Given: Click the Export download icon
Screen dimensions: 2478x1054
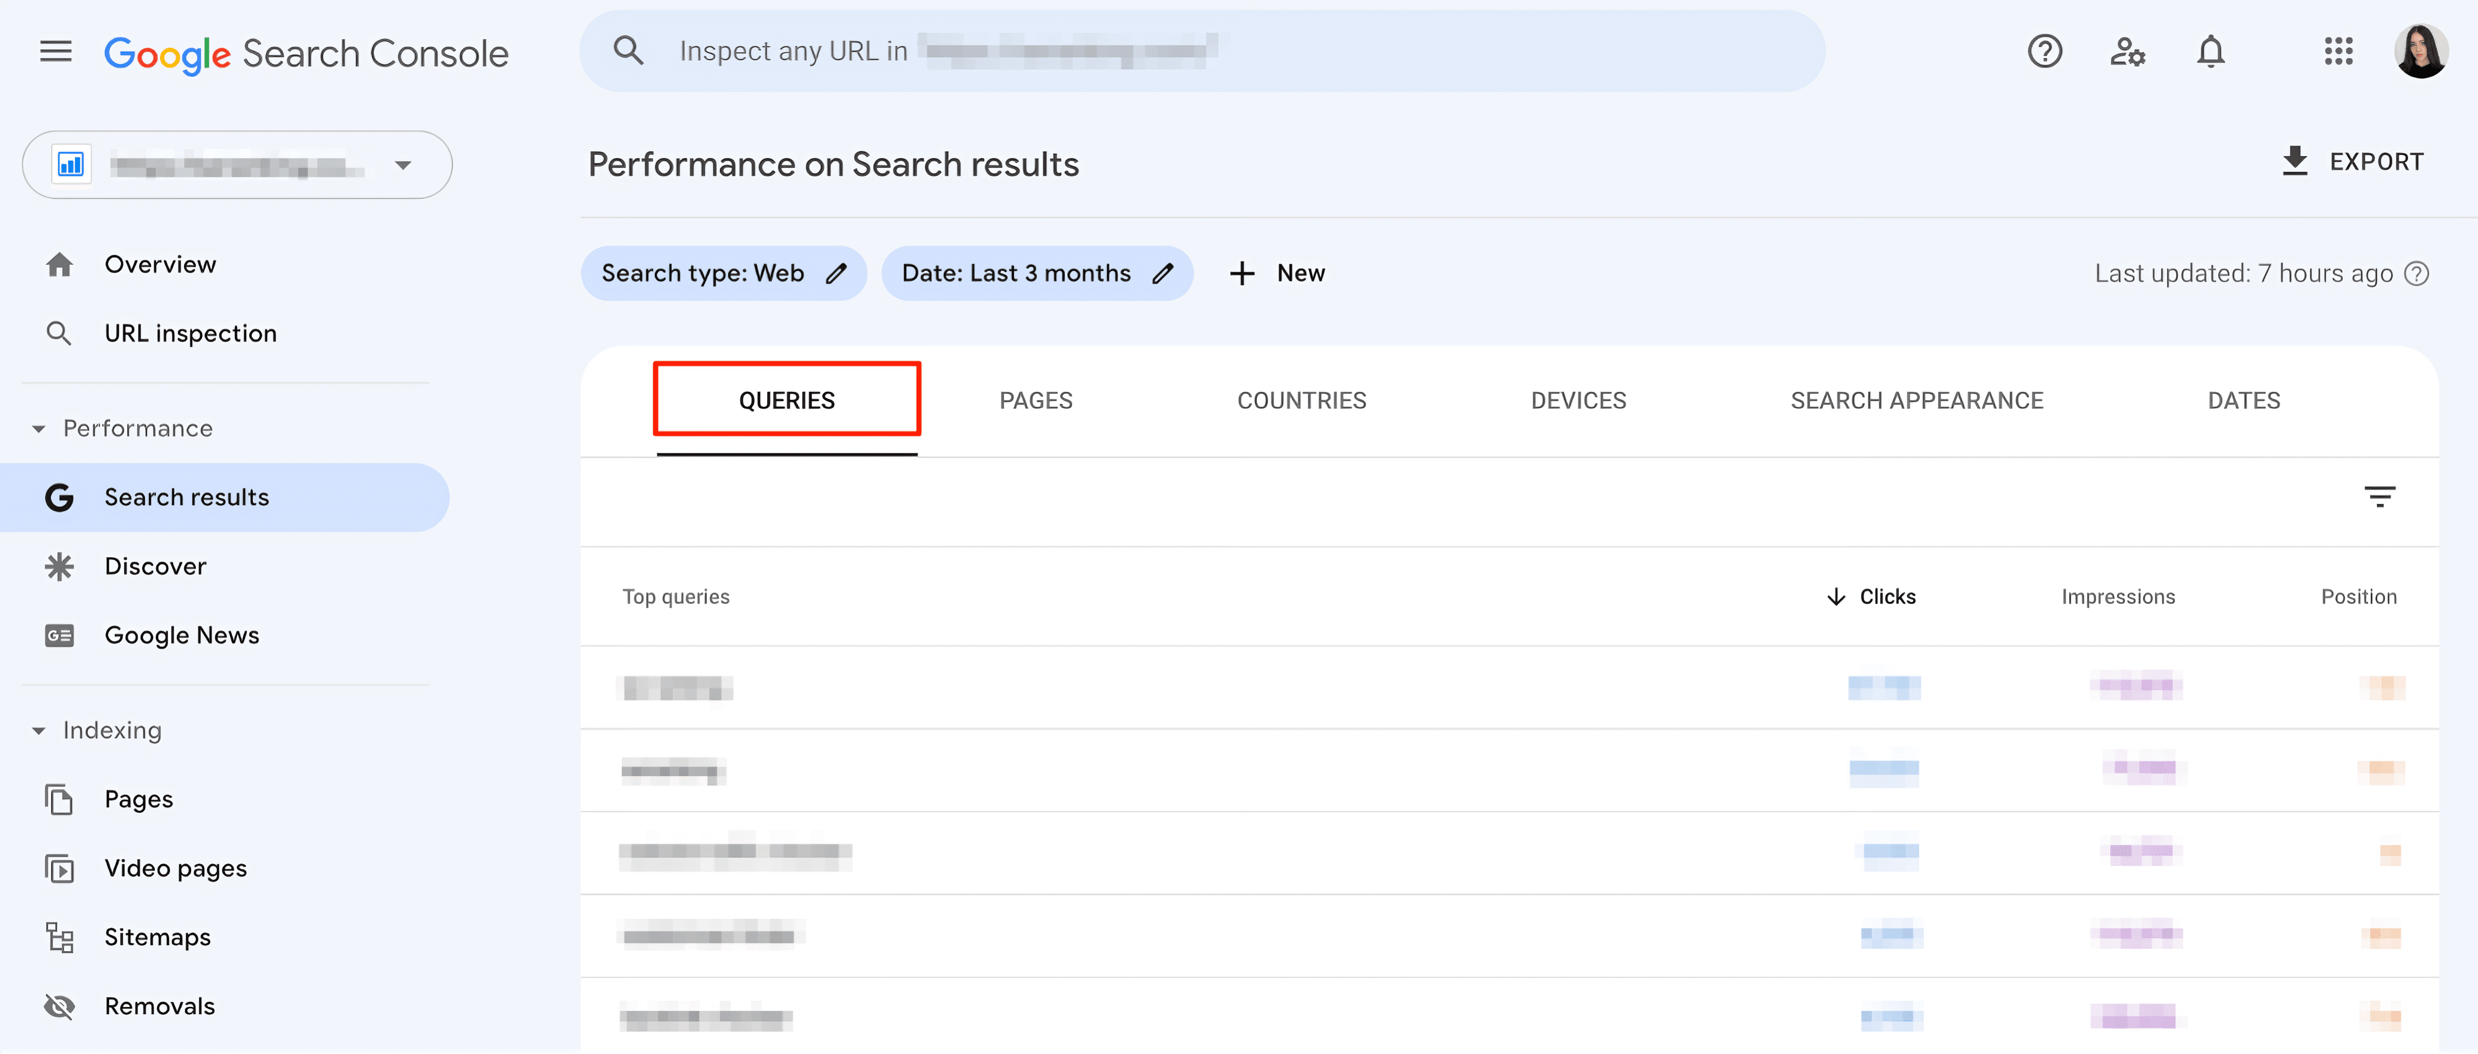Looking at the screenshot, I should coord(2294,162).
